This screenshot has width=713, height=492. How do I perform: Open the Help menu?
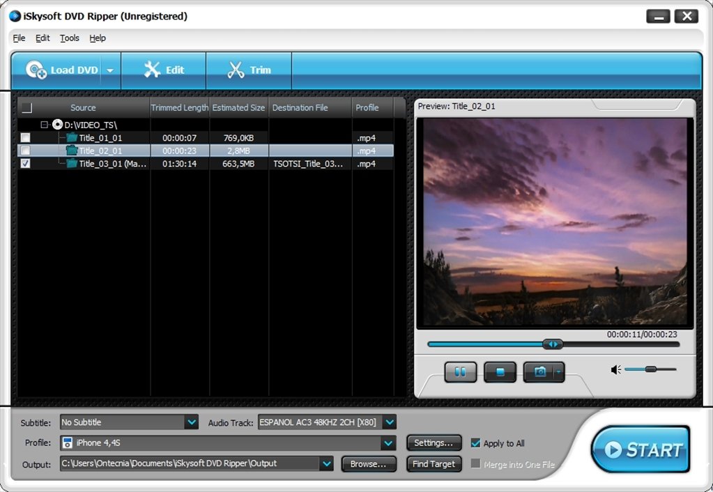coord(98,38)
